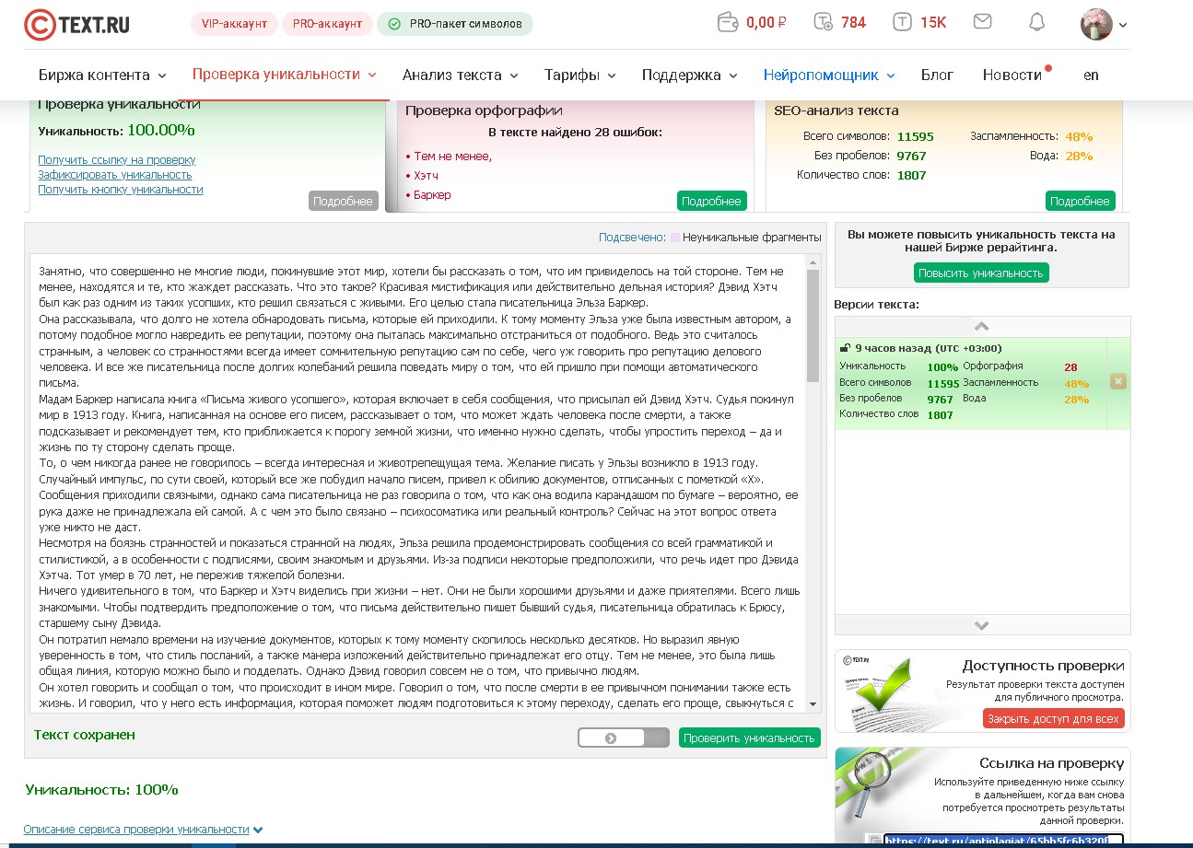Click the lock icon on the saved version
The width and height of the screenshot is (1193, 848).
pos(845,349)
